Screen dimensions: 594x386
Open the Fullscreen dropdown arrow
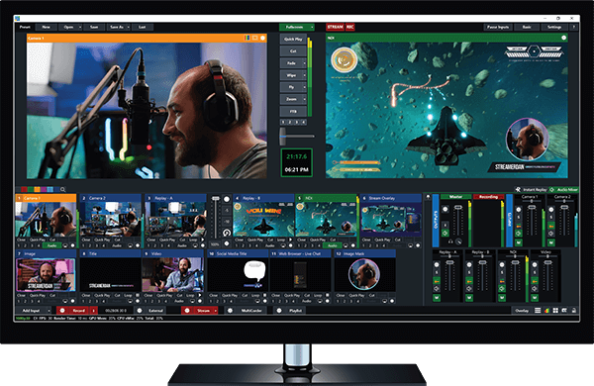pyautogui.click(x=312, y=27)
